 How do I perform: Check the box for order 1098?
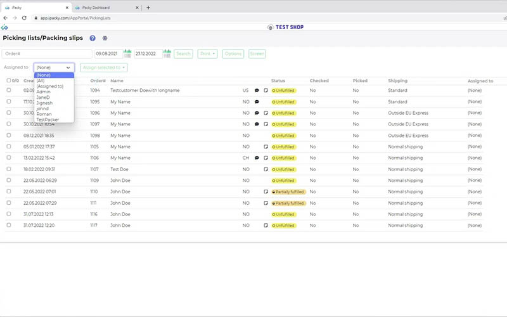[9, 135]
